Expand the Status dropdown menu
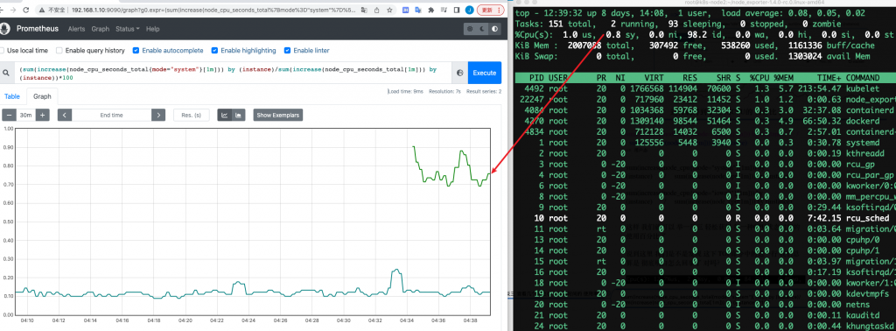Screen dimensions: 896x331 (128, 29)
